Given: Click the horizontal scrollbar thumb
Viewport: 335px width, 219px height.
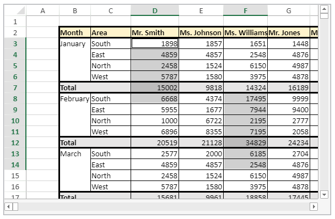Looking at the screenshot, I should click(15, 206).
